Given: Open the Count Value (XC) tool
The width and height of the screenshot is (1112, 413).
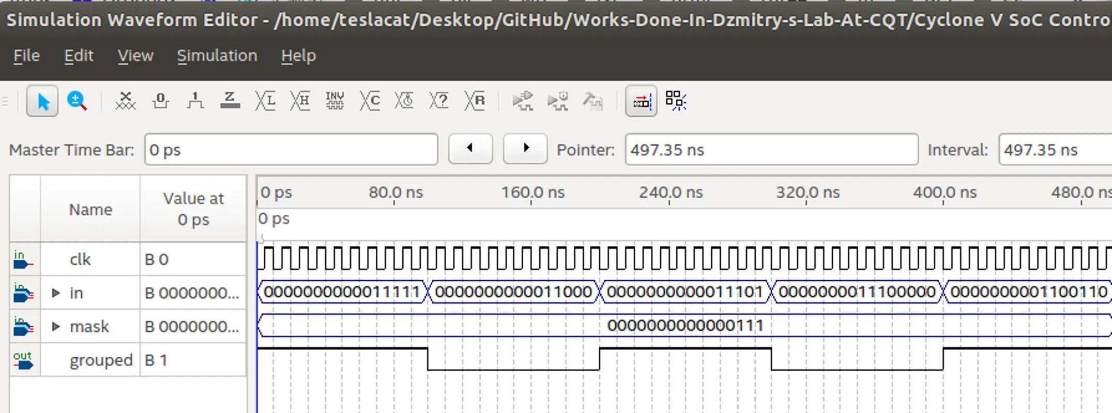Looking at the screenshot, I should point(370,101).
